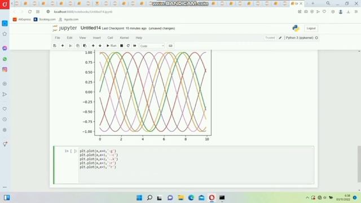Open bookmarks heart icon in Opera sidebar

5,109
